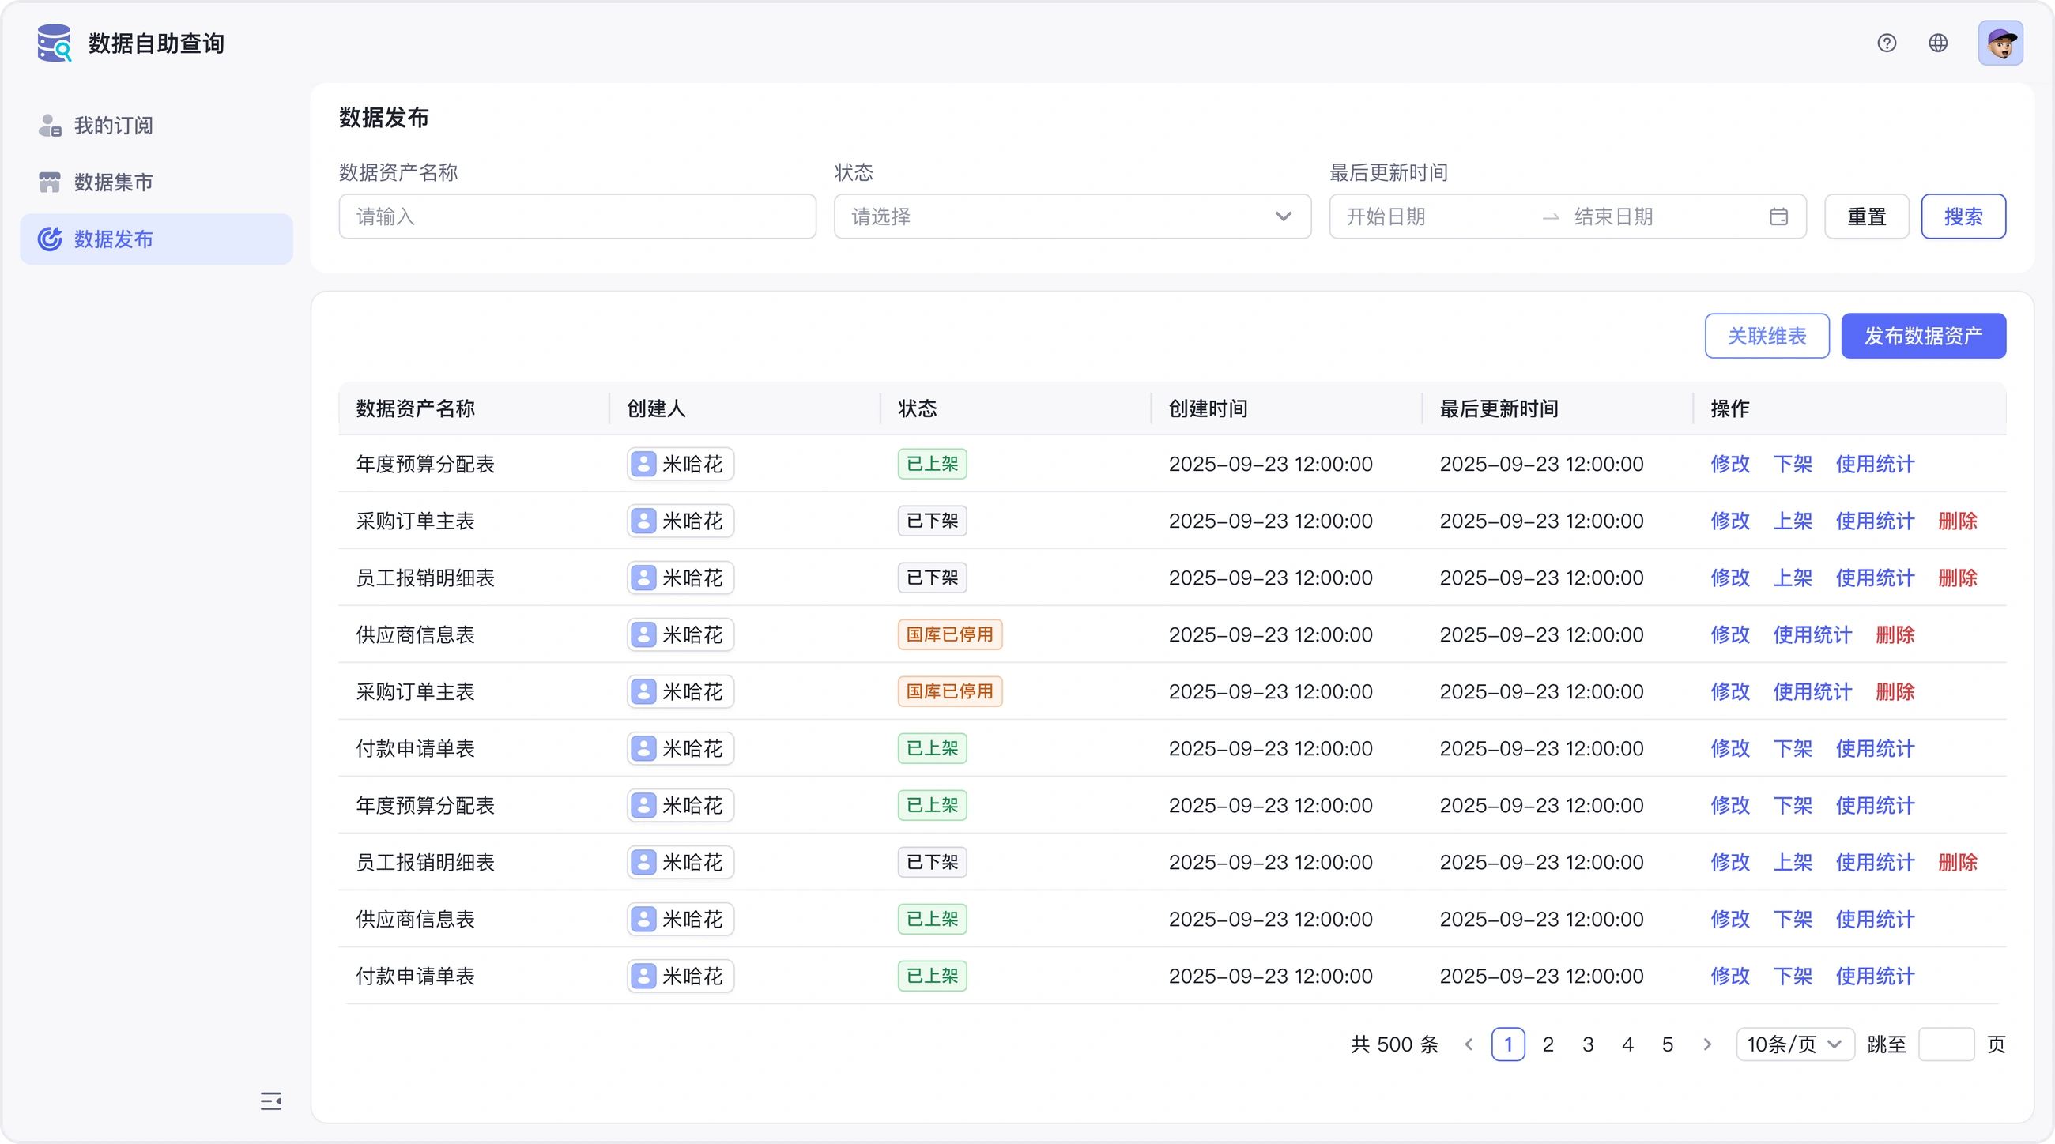Click 修改 for last 付款申请单表 row
The width and height of the screenshot is (2055, 1144).
click(1729, 977)
